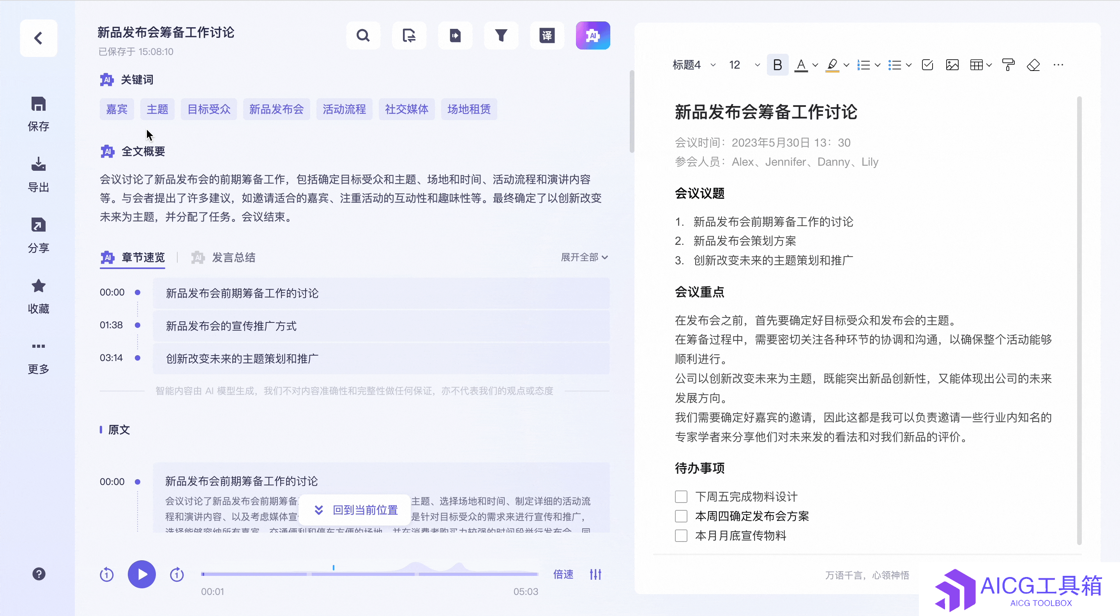Expand all chapters with 展开全部
The image size is (1120, 616).
584,257
